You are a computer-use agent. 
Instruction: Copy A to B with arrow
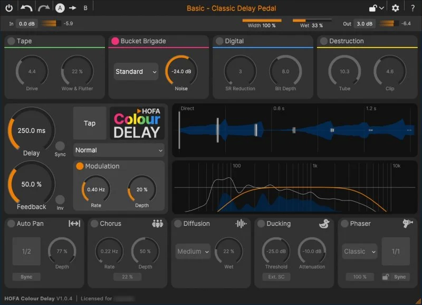click(73, 8)
